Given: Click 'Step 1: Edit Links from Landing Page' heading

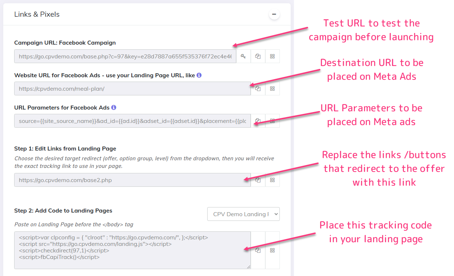Looking at the screenshot, I should click(x=65, y=149).
